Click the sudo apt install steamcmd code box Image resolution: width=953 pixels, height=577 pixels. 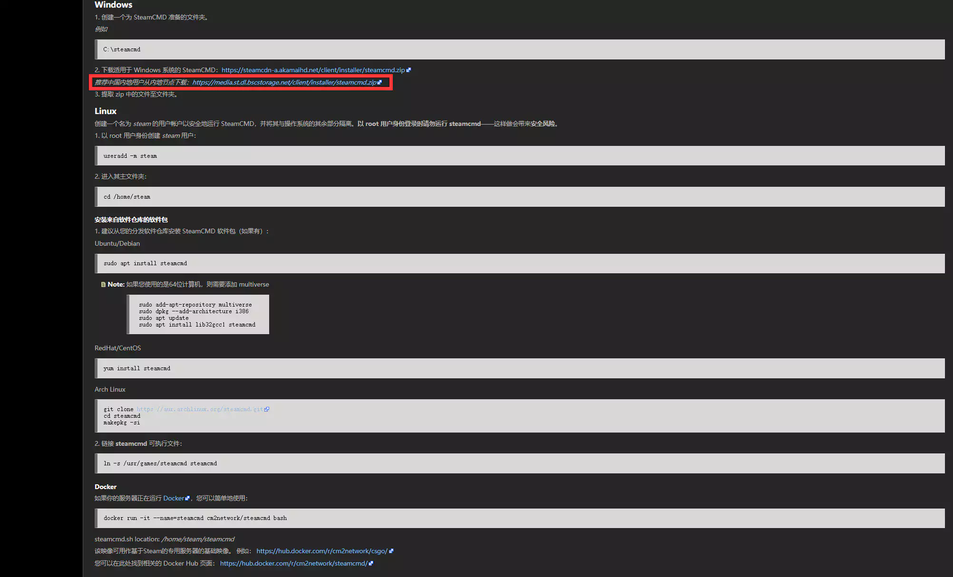click(519, 263)
